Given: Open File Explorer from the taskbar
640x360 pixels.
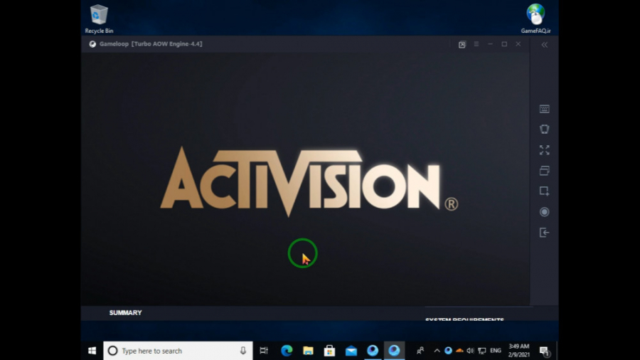Looking at the screenshot, I should point(308,351).
